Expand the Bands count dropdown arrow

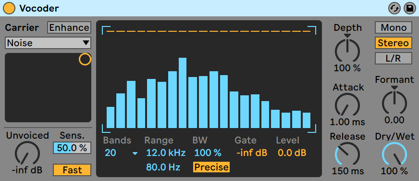click(x=135, y=154)
